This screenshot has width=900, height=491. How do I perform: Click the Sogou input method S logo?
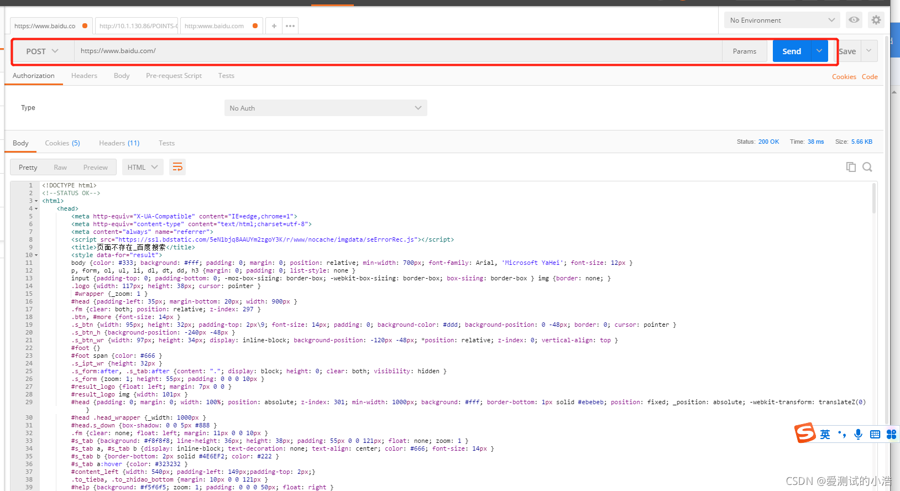point(805,433)
